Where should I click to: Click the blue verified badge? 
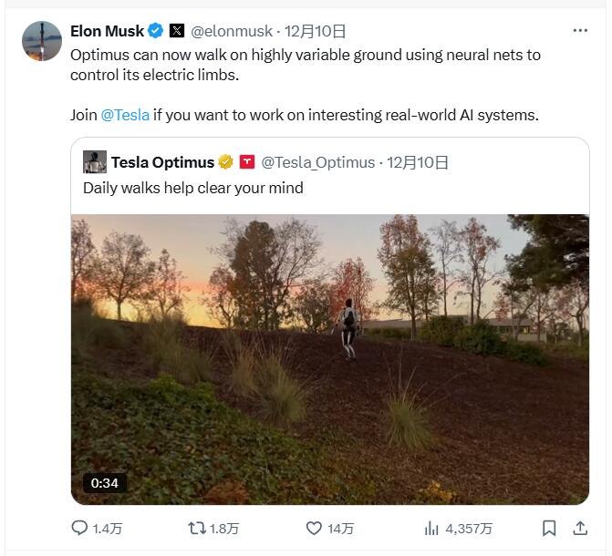click(156, 31)
